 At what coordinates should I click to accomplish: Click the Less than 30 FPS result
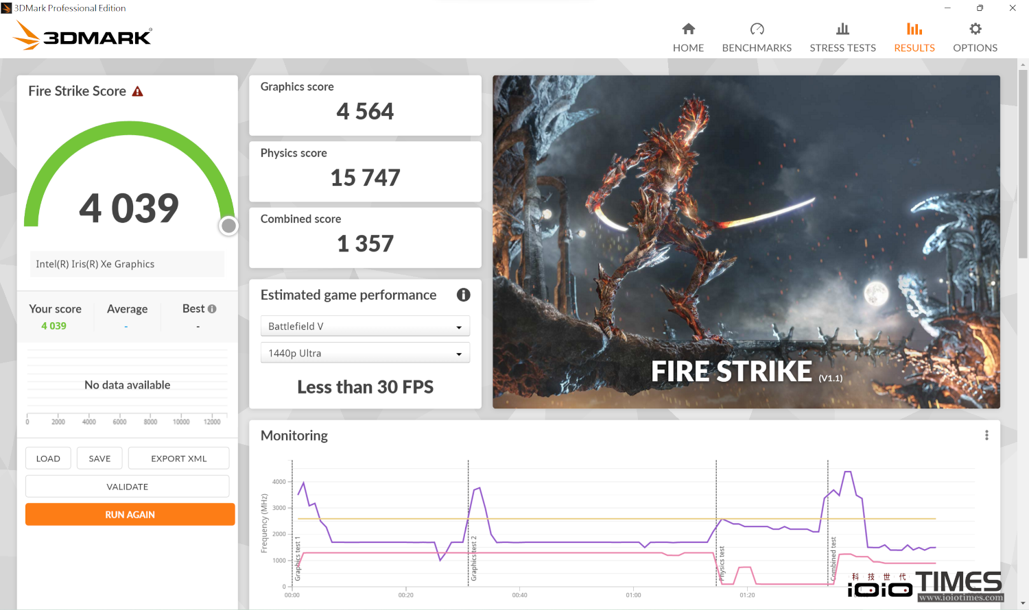coord(365,387)
